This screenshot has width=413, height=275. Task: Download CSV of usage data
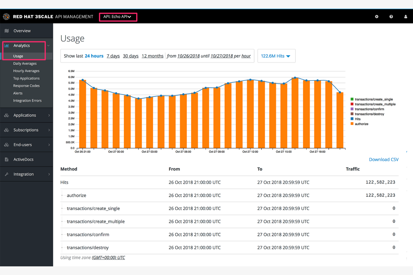384,160
